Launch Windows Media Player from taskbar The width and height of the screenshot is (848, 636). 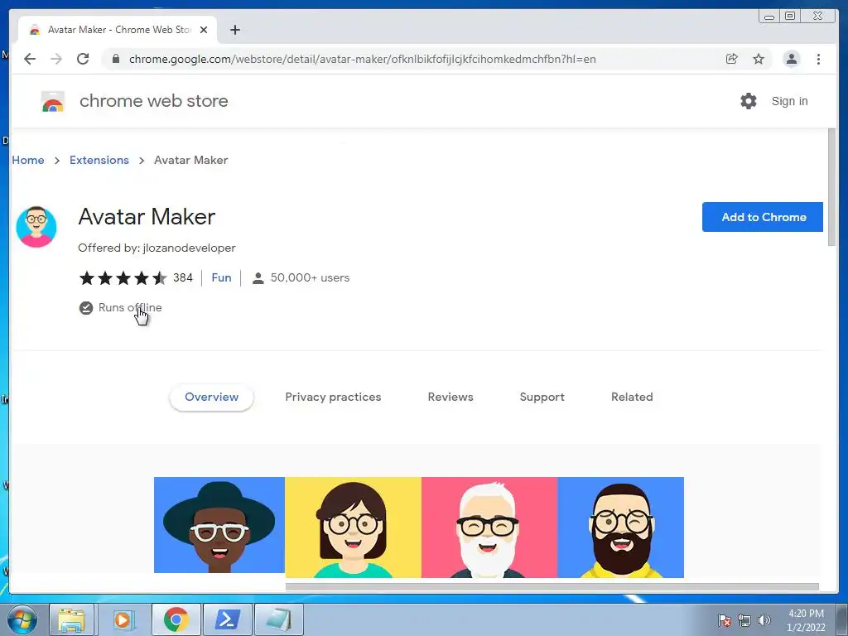tap(123, 619)
